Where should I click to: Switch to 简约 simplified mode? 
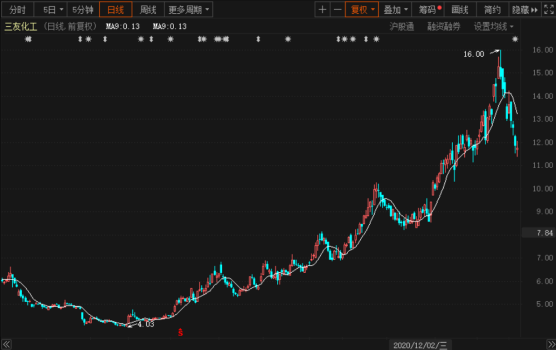click(x=492, y=9)
